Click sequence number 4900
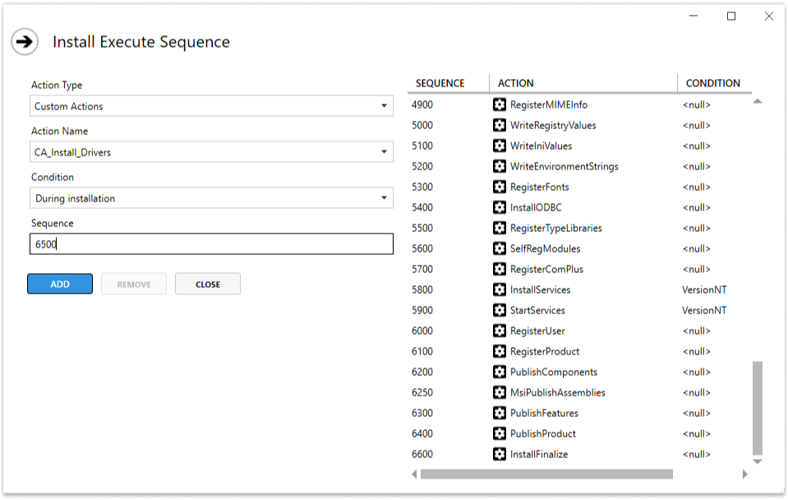 pos(422,104)
